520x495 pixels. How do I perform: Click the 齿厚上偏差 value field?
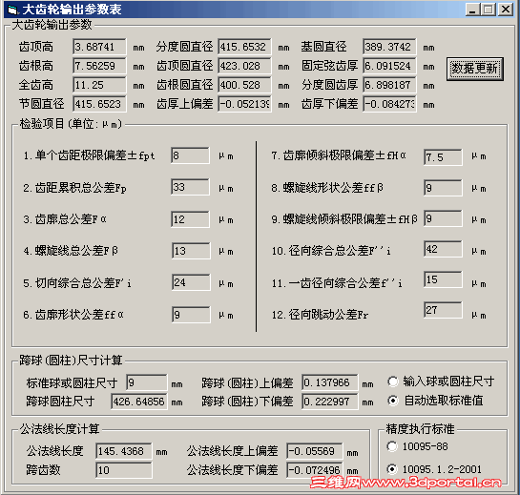click(245, 104)
